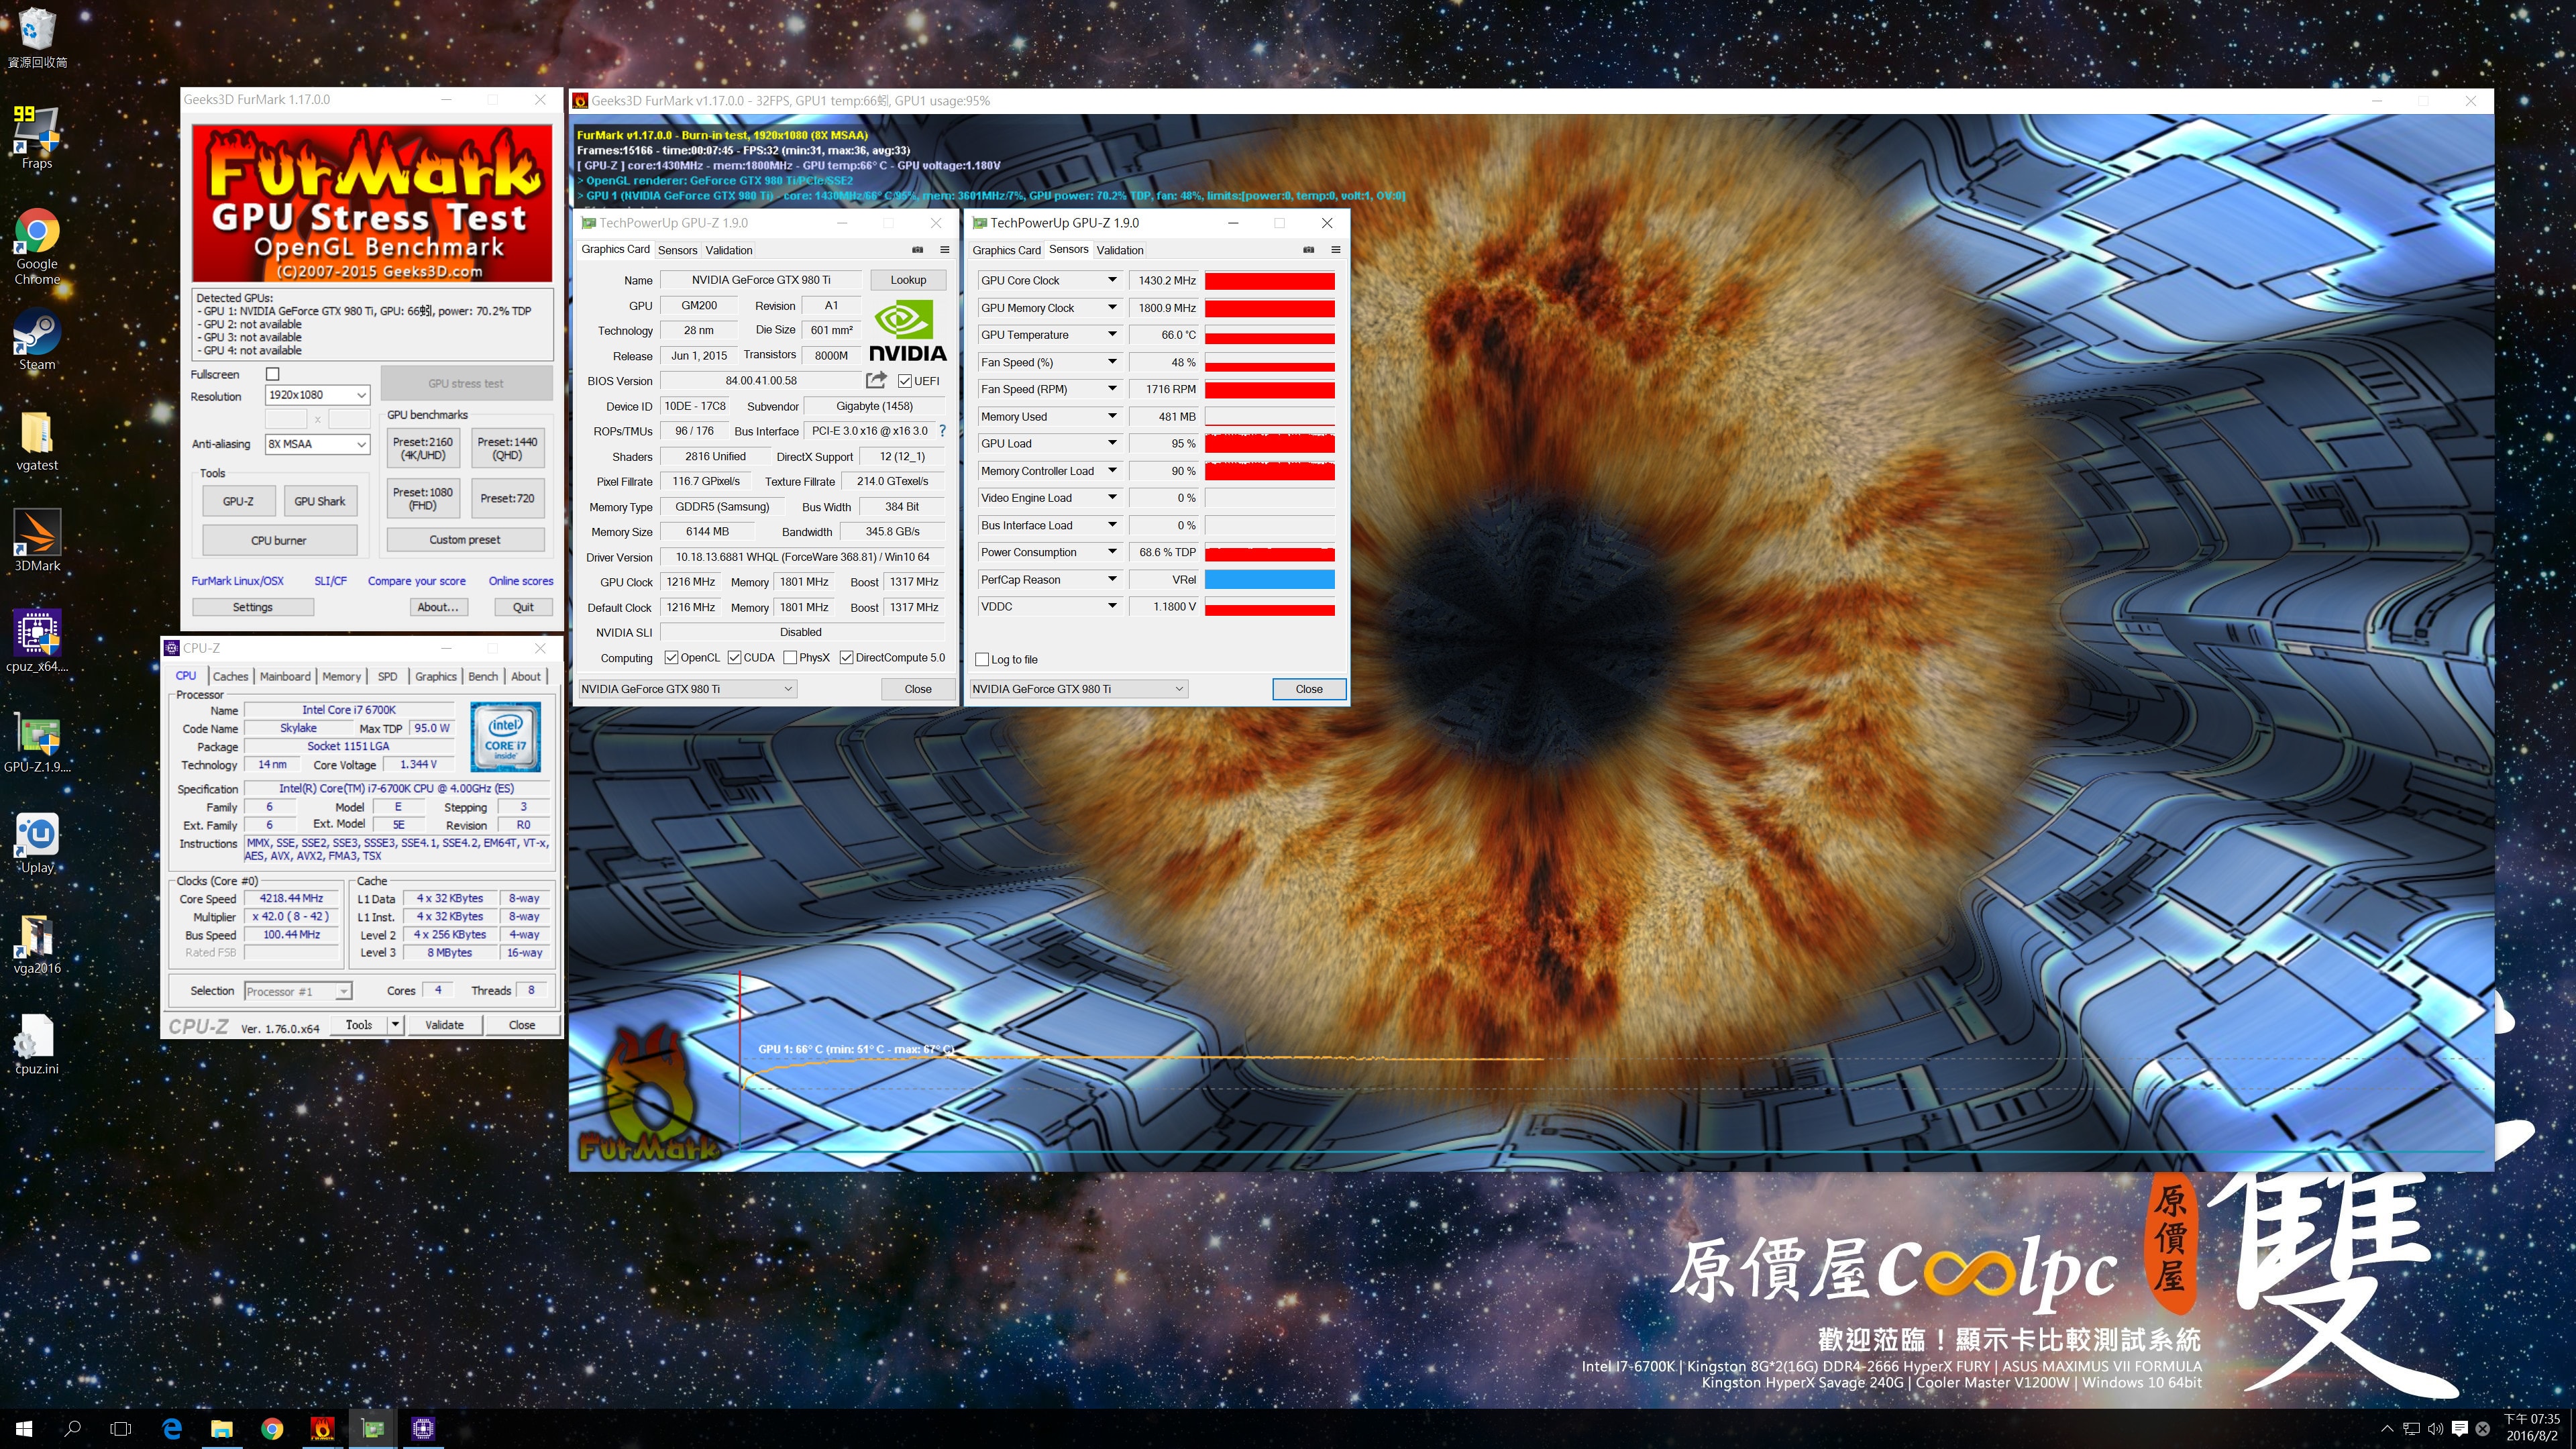Click the bus interface question mark icon
This screenshot has width=2576, height=1449.
click(942, 431)
